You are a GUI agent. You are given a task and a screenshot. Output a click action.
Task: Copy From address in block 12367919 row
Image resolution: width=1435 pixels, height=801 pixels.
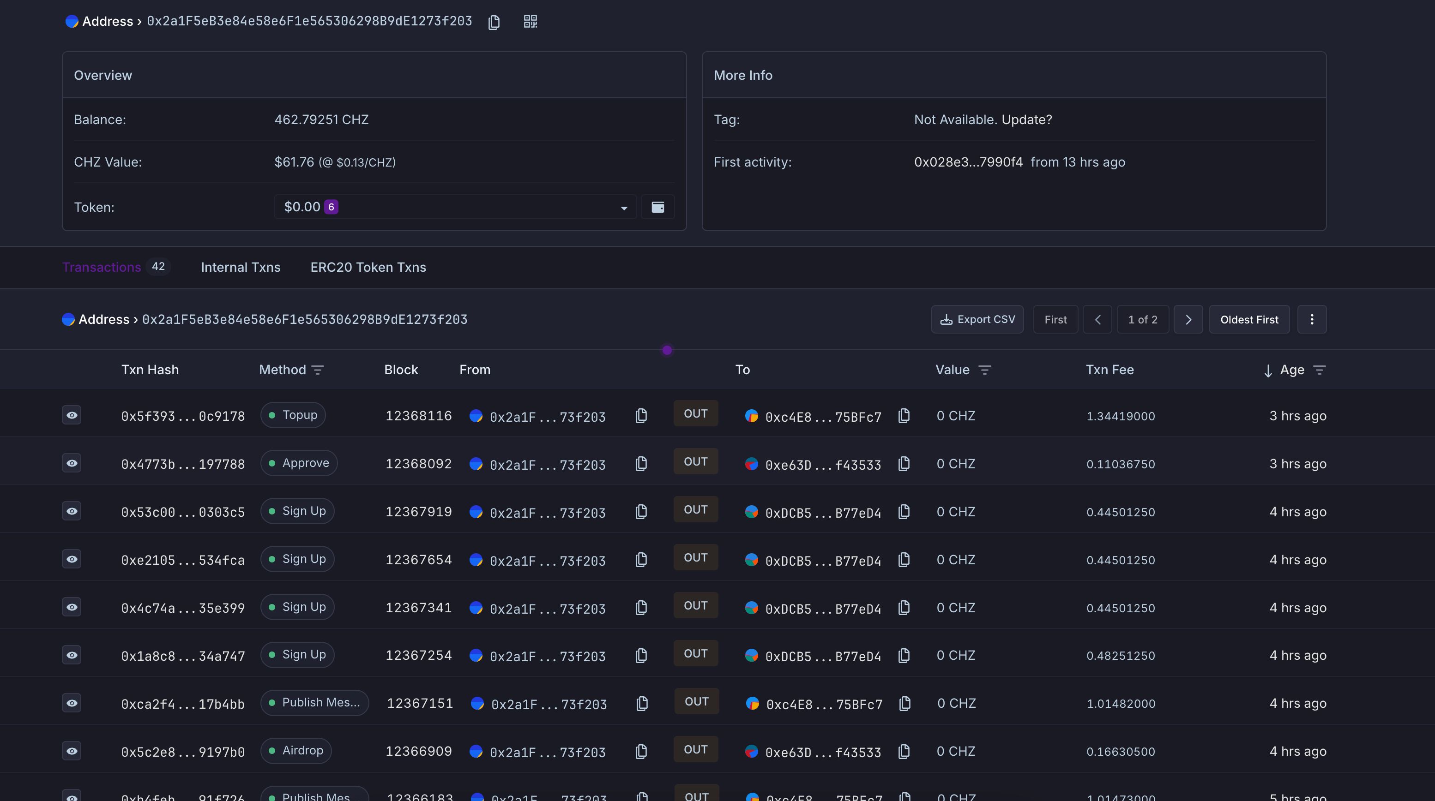[x=641, y=512]
